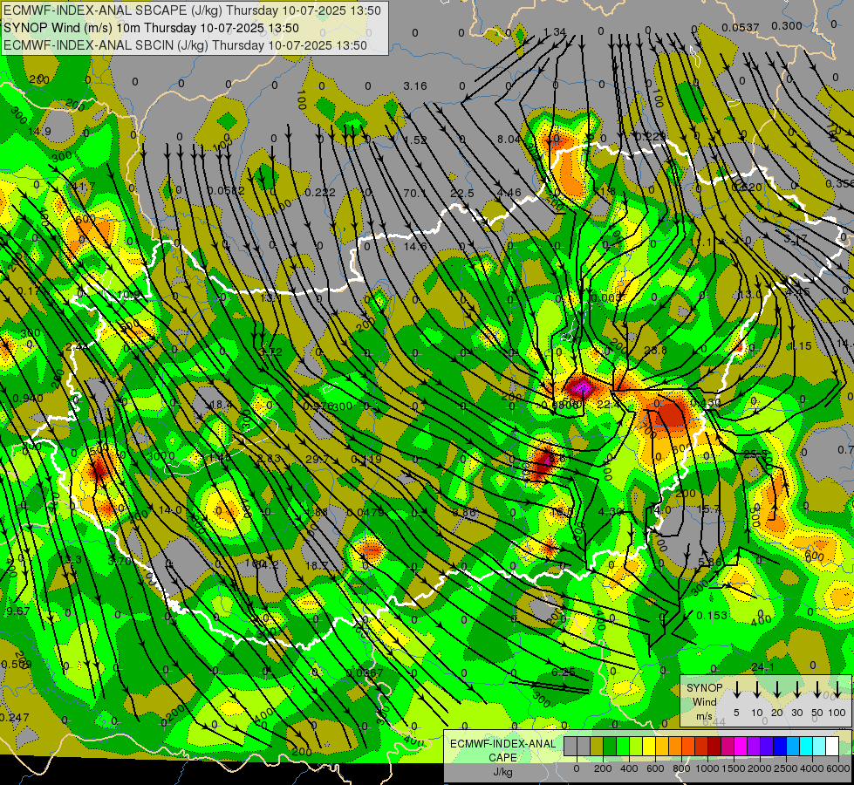The height and width of the screenshot is (785, 854).
Task: Click the map value 6.25
Action: point(564,672)
